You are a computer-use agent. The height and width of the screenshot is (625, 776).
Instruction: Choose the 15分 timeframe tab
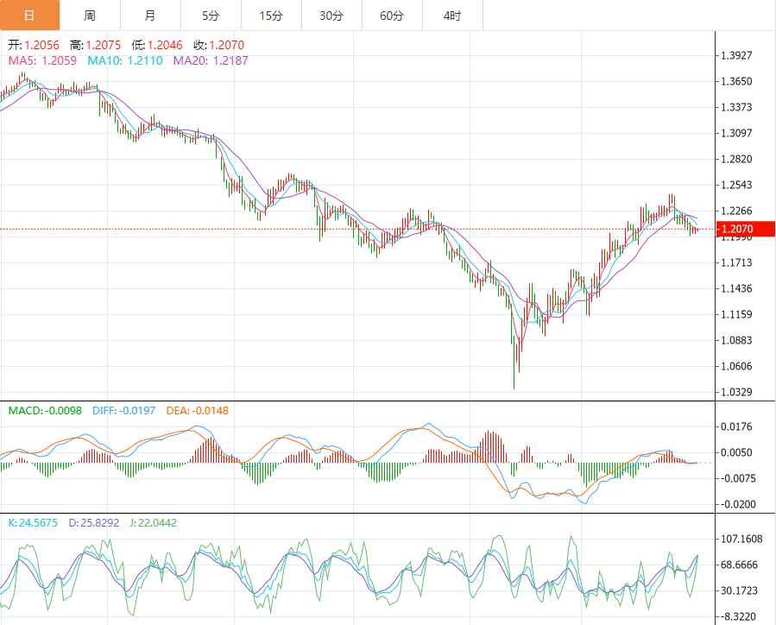pyautogui.click(x=271, y=16)
